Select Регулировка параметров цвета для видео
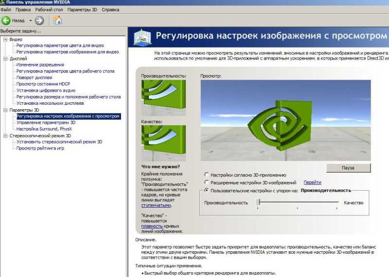This screenshot has width=389, height=277. pos(60,46)
